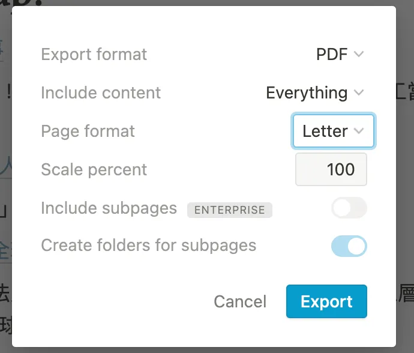
Task: Select the Page format label text
Action: [88, 131]
